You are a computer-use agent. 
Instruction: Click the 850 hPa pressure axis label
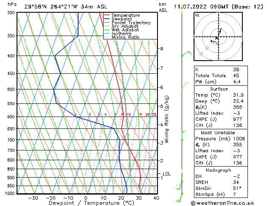(11, 169)
